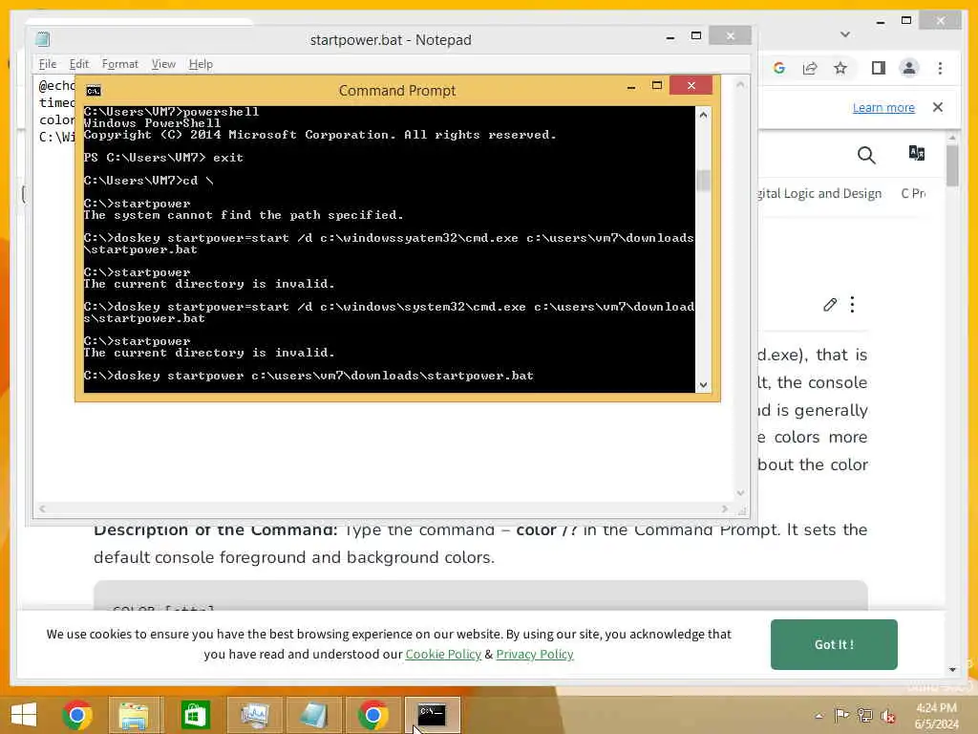Open Chrome three-dot menu

940,68
